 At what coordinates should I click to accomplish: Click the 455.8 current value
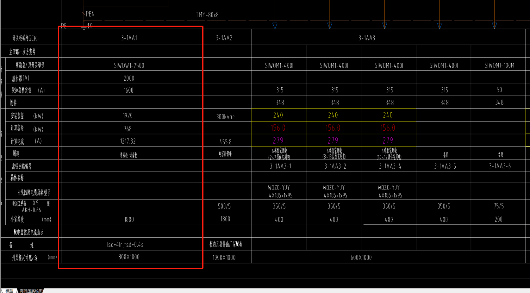[225, 142]
